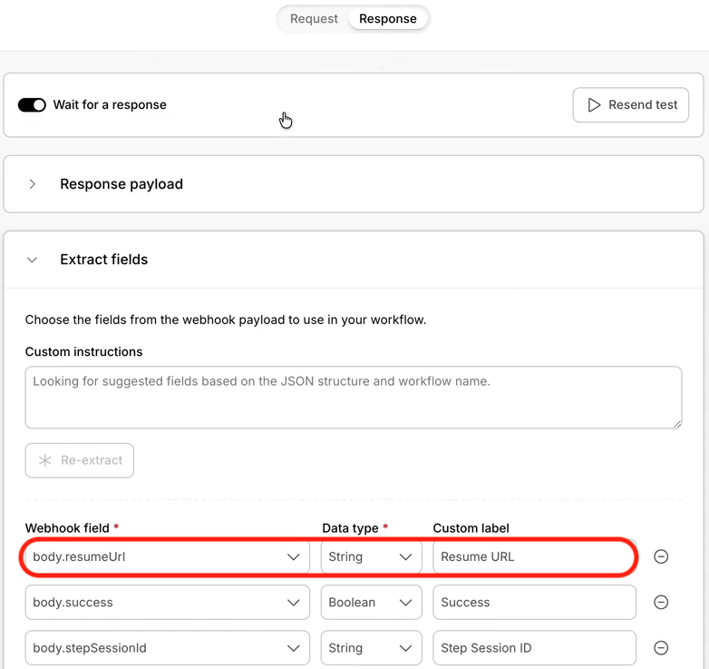709x669 pixels.
Task: Edit the Step Session ID custom label field
Action: pyautogui.click(x=534, y=648)
